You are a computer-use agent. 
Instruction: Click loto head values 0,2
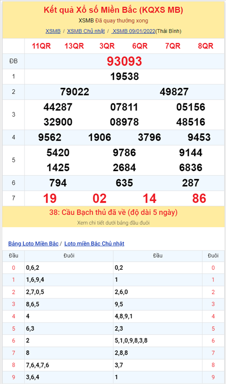[x=119, y=268]
